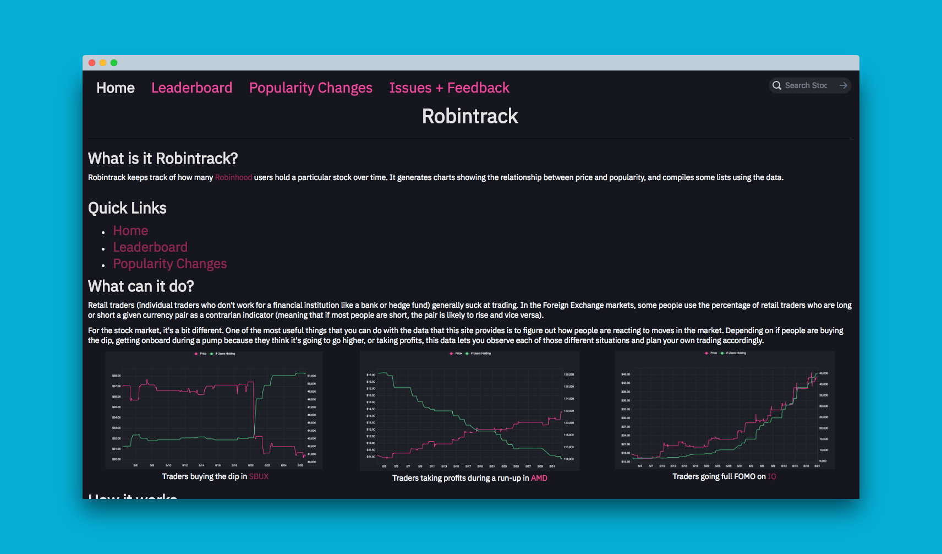Image resolution: width=942 pixels, height=554 pixels.
Task: Click the Search Stock input field
Action: click(809, 85)
